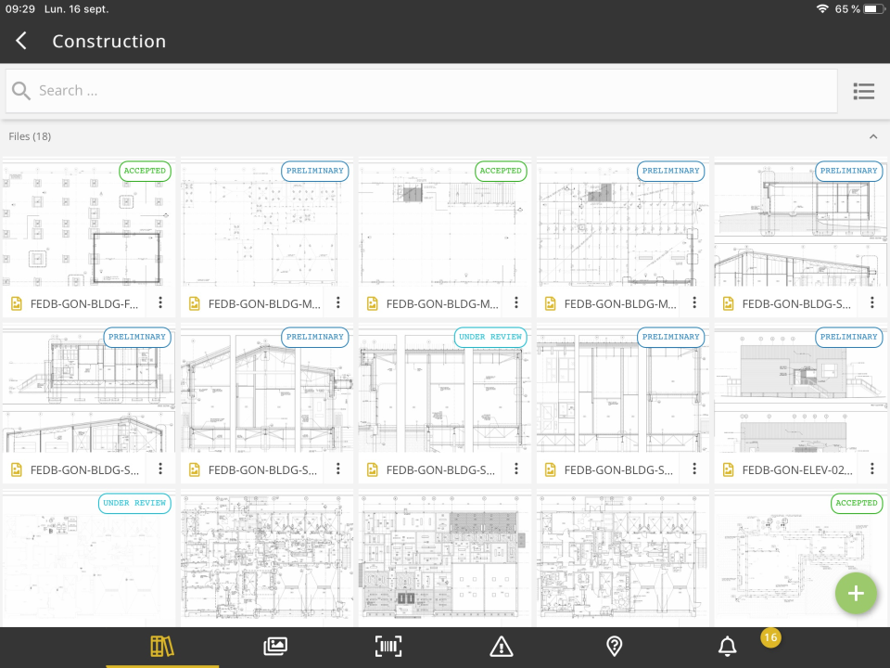Open the warning issues tab
Viewport: 890px width, 668px height.
pos(502,647)
